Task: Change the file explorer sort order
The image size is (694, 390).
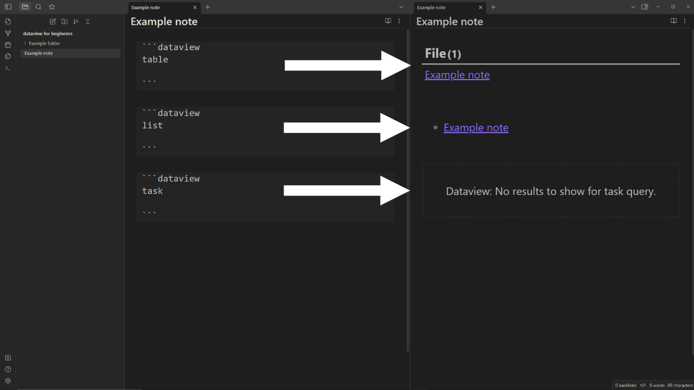Action: (76, 22)
